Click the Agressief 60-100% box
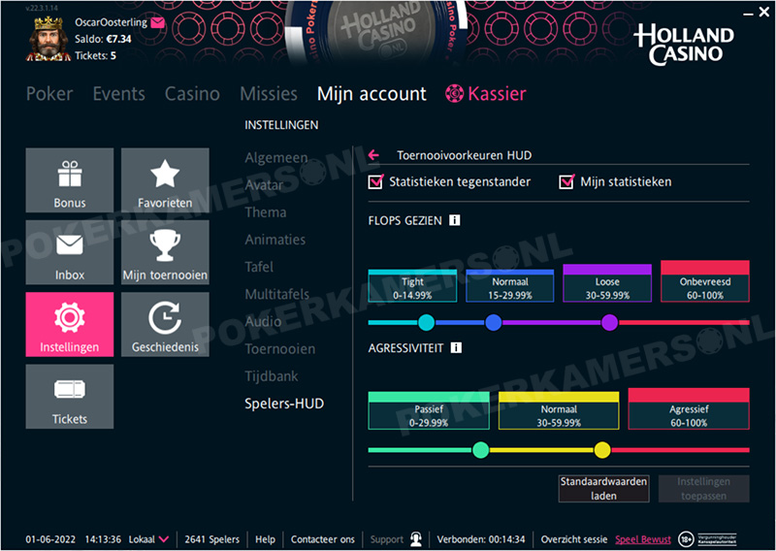This screenshot has width=776, height=551. coord(689,409)
